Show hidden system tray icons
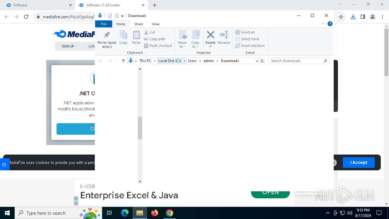Screen dimensions: 389x219 tap(328, 213)
